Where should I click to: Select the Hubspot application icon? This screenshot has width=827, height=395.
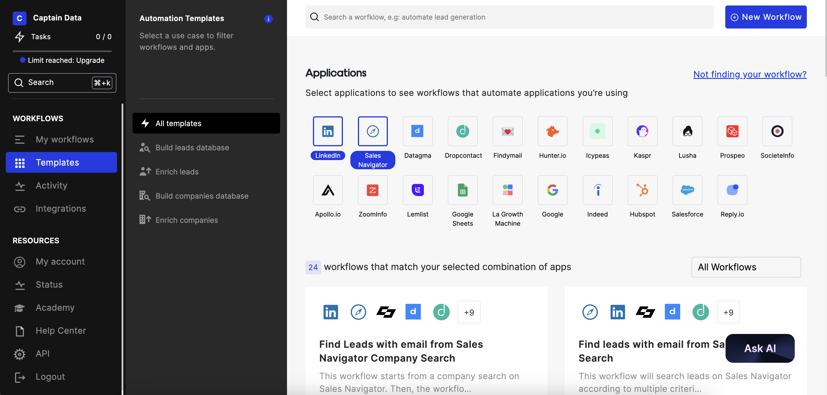pyautogui.click(x=642, y=190)
